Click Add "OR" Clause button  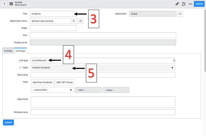[65, 82]
